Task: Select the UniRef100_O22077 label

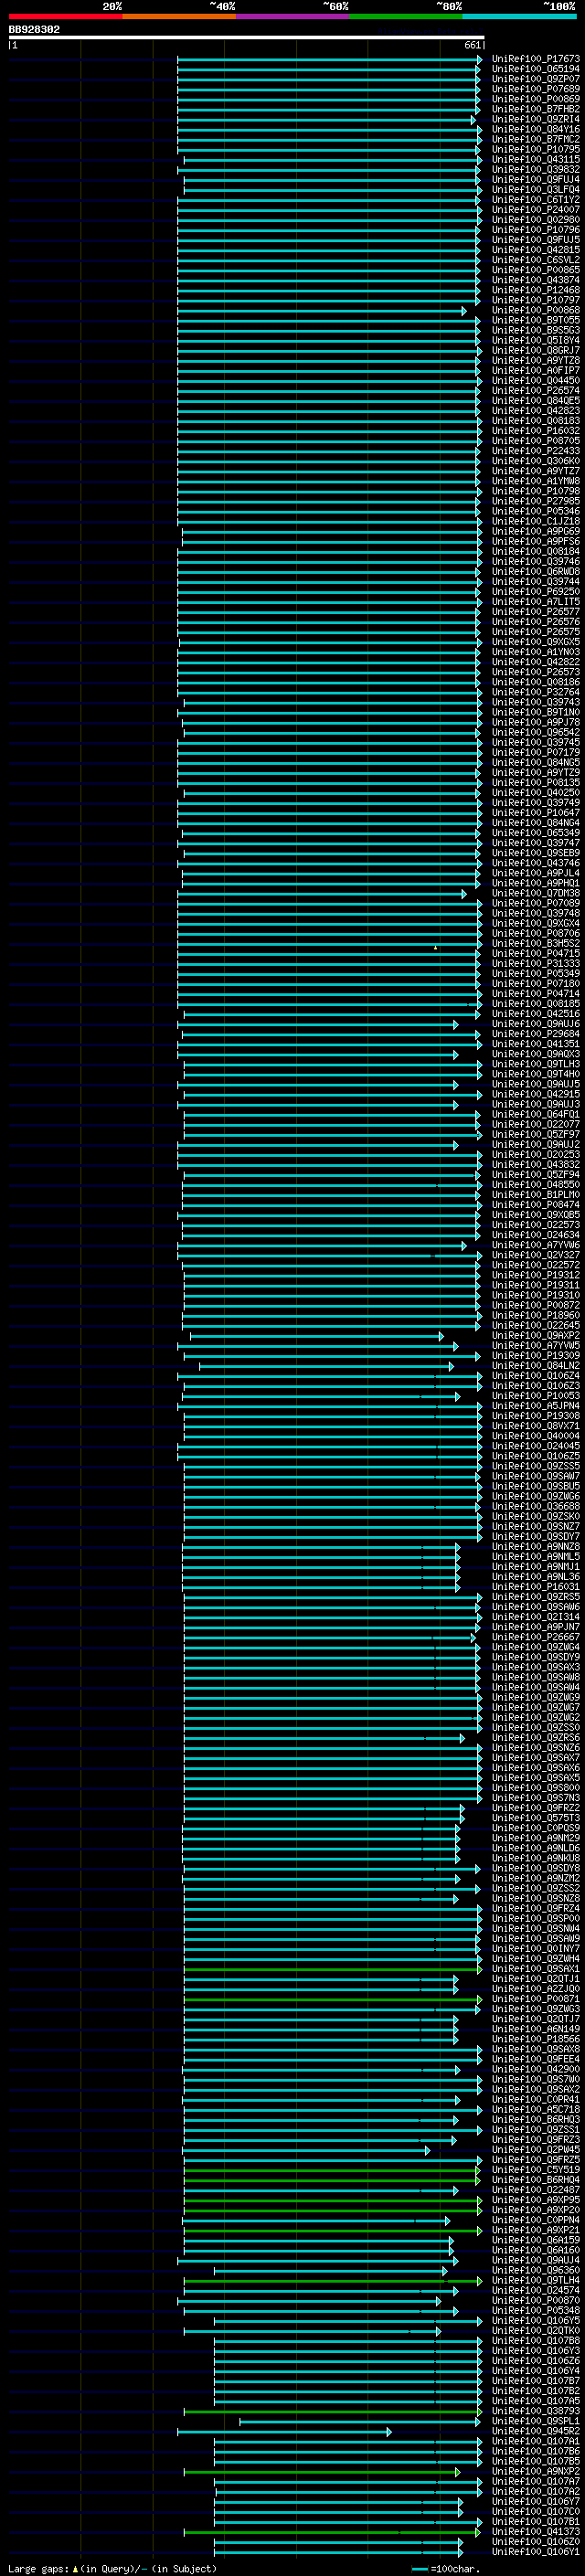Action: pos(536,1124)
